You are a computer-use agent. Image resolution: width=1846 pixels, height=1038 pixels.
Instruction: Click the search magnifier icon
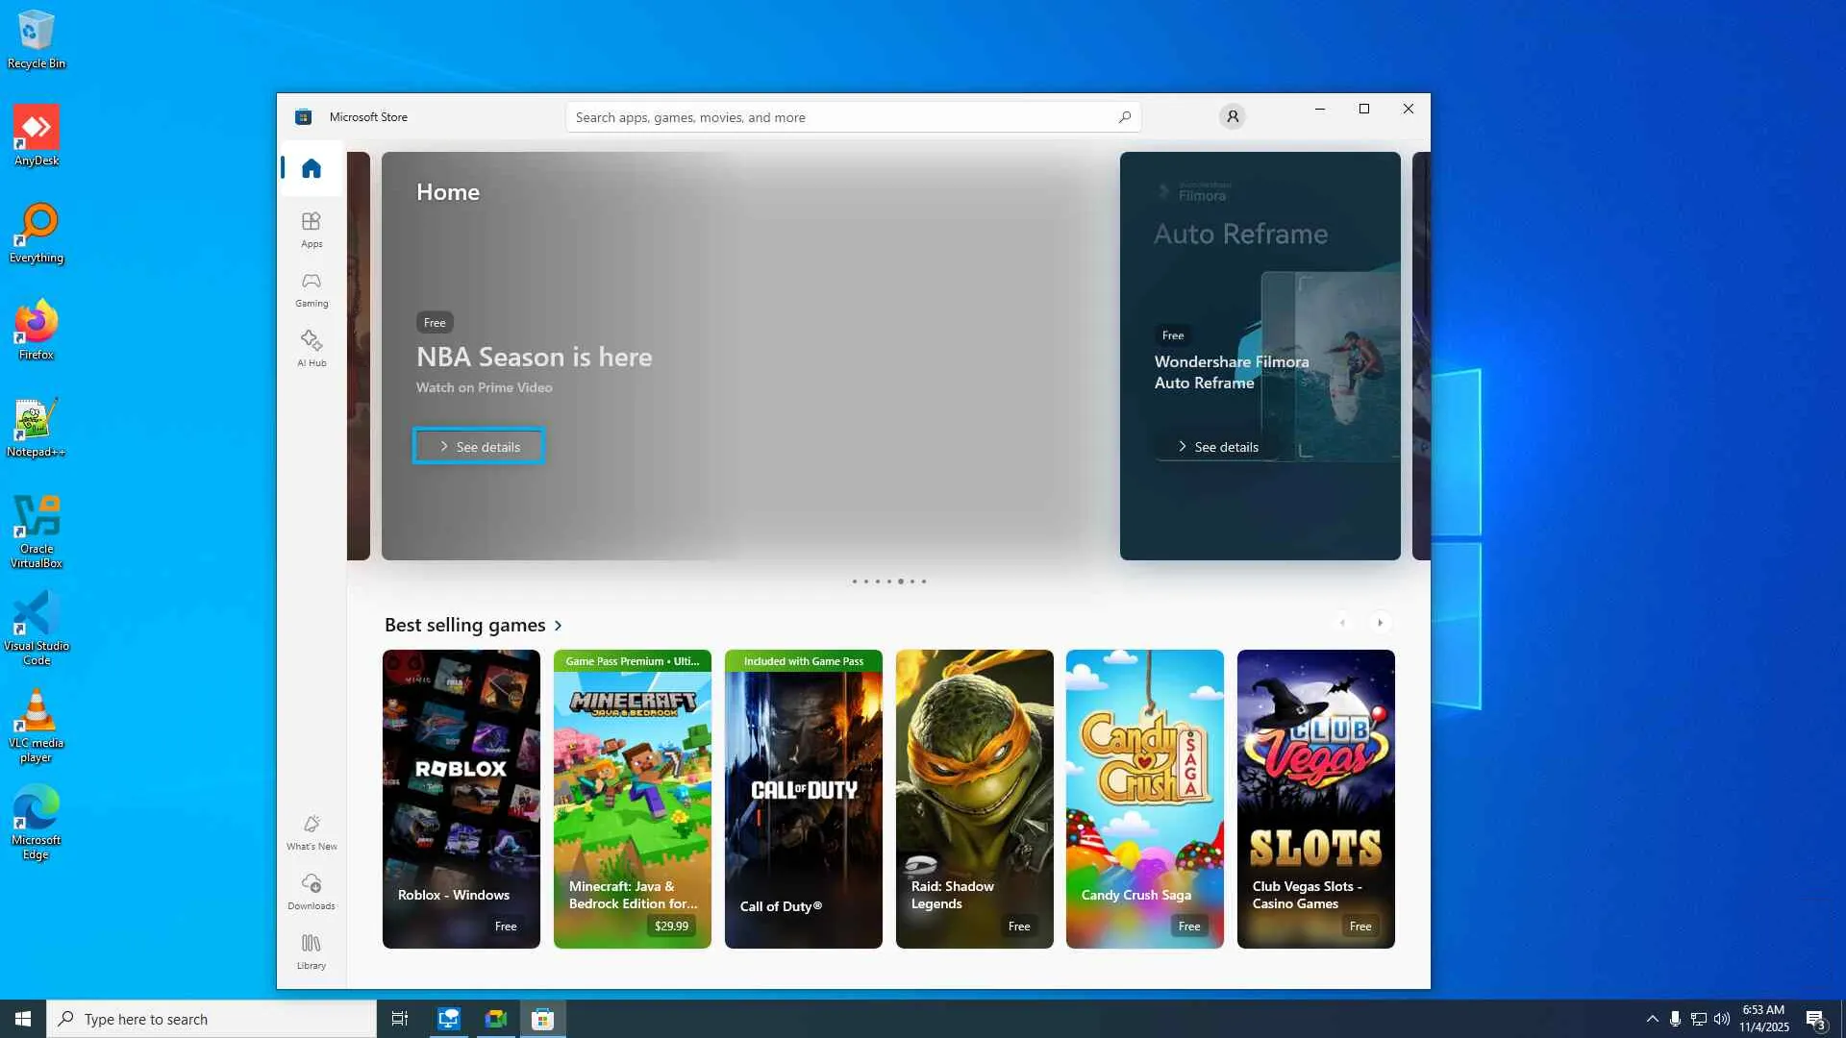[1124, 117]
